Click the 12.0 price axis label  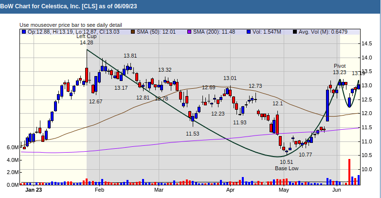[x=367, y=114]
